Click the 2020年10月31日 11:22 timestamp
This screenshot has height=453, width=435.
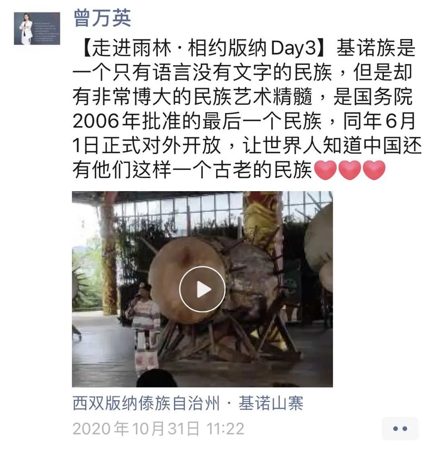click(x=158, y=428)
